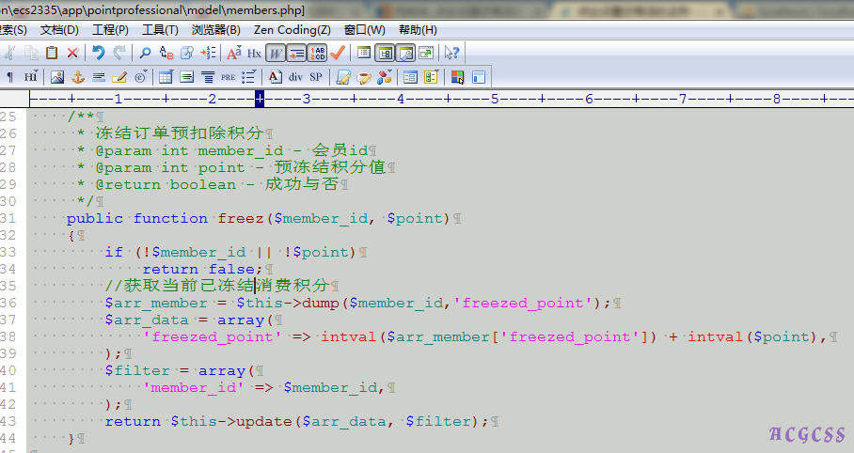Toggle the Word Wrap W button
Screen dimensions: 854x453
coord(276,53)
